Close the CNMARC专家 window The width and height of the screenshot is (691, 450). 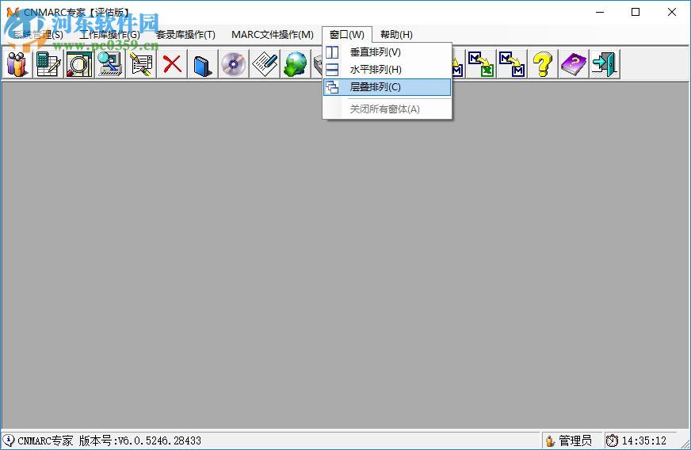[x=672, y=12]
